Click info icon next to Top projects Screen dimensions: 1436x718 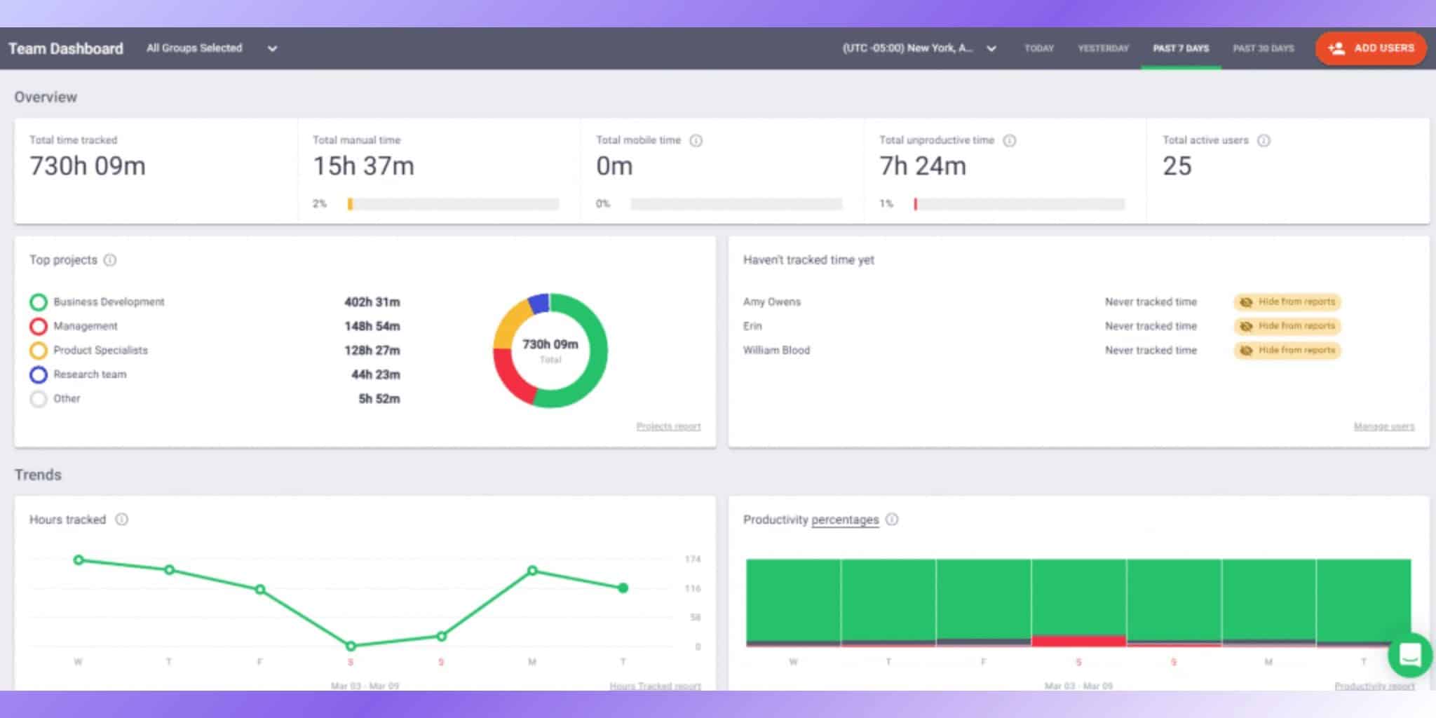coord(110,260)
